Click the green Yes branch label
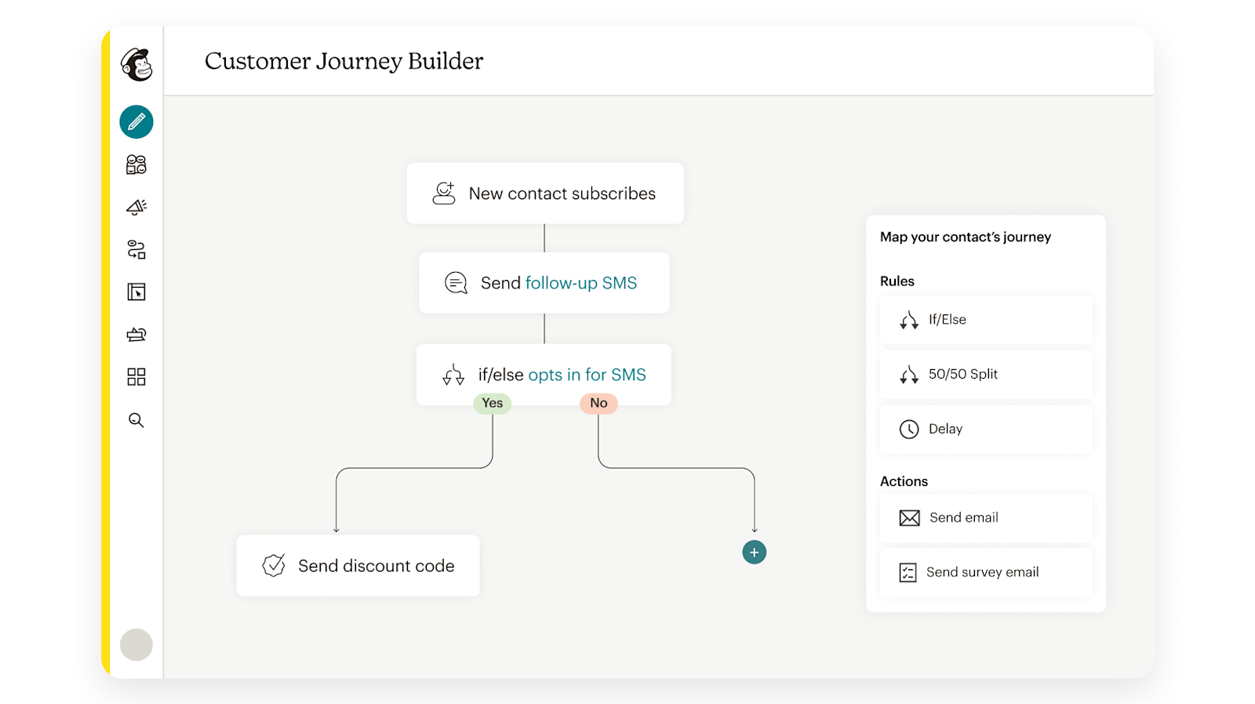 (493, 403)
